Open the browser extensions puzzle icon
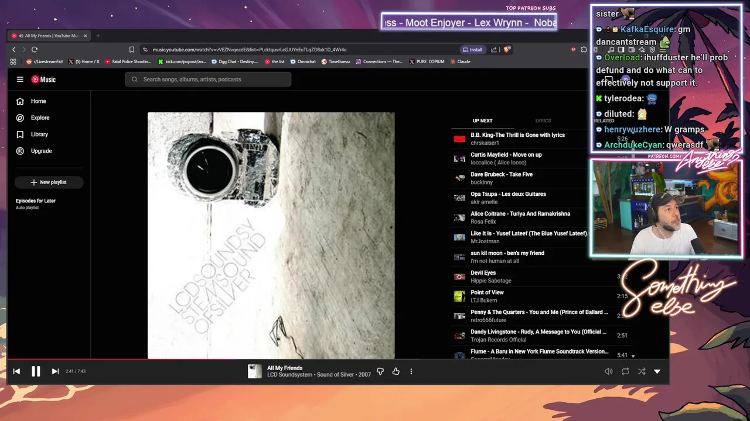The image size is (750, 421). pos(584,50)
